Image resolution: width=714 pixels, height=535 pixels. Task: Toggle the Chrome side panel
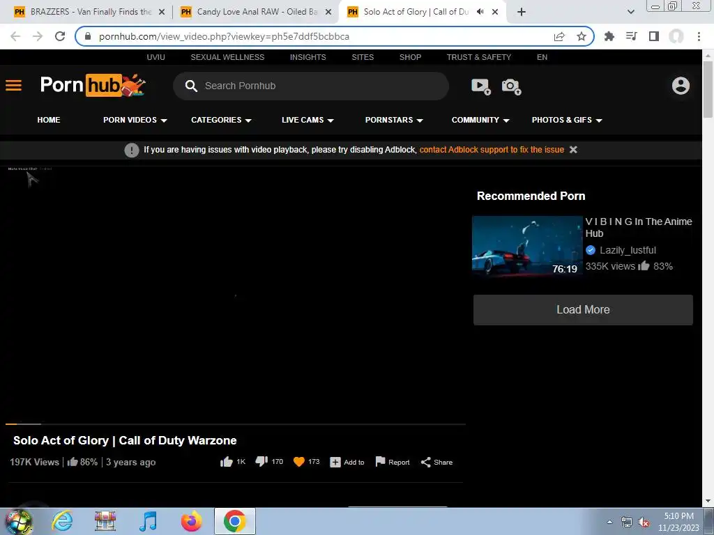tap(654, 36)
